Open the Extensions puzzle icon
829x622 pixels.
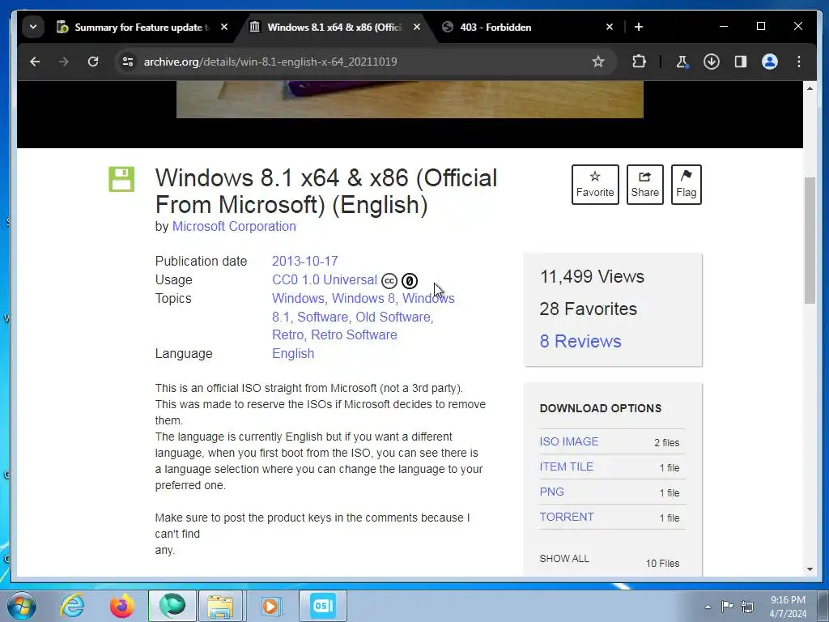click(x=640, y=62)
